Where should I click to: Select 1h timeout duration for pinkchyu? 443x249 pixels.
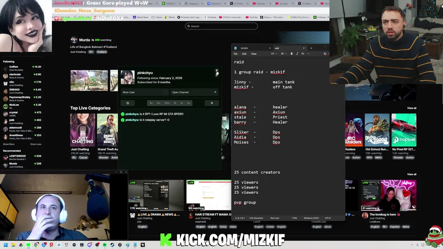click(175, 103)
